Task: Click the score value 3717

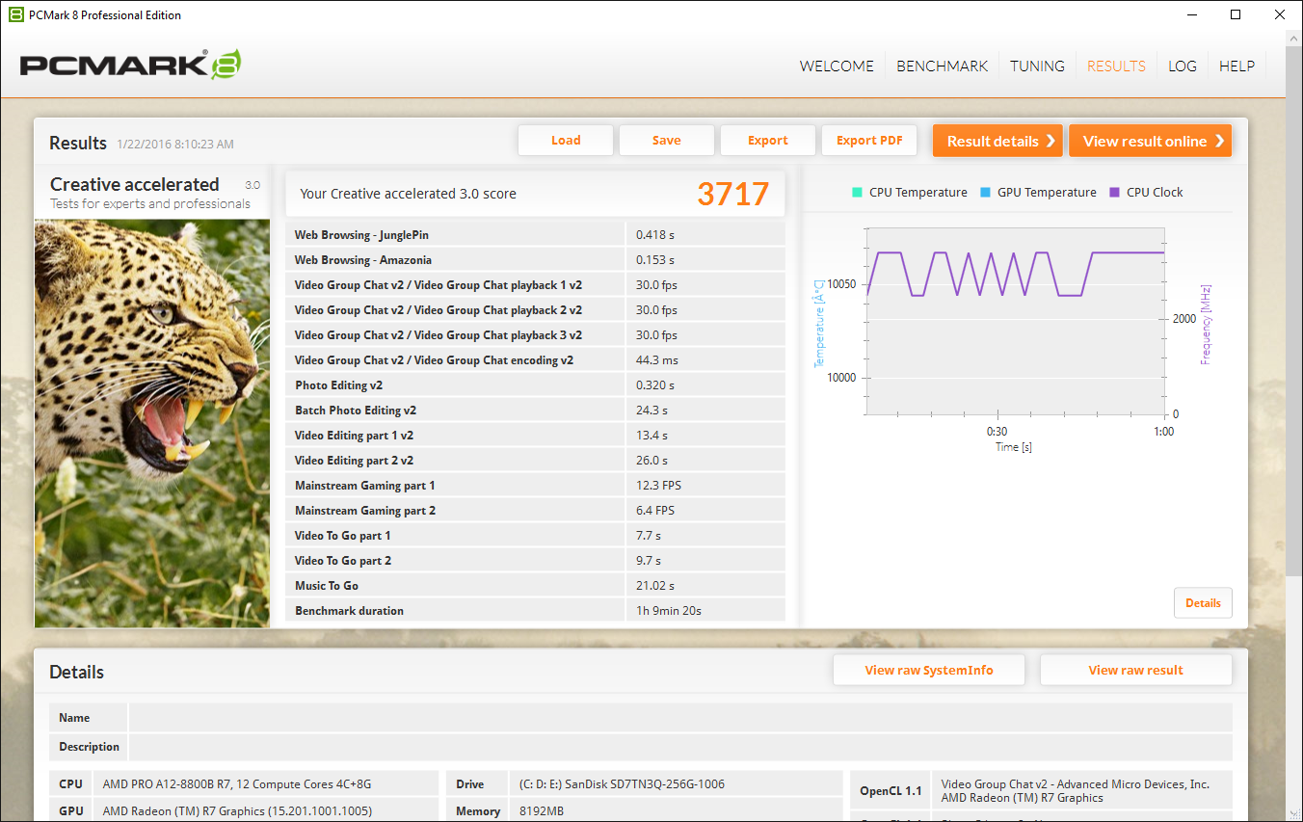Action: [x=733, y=194]
